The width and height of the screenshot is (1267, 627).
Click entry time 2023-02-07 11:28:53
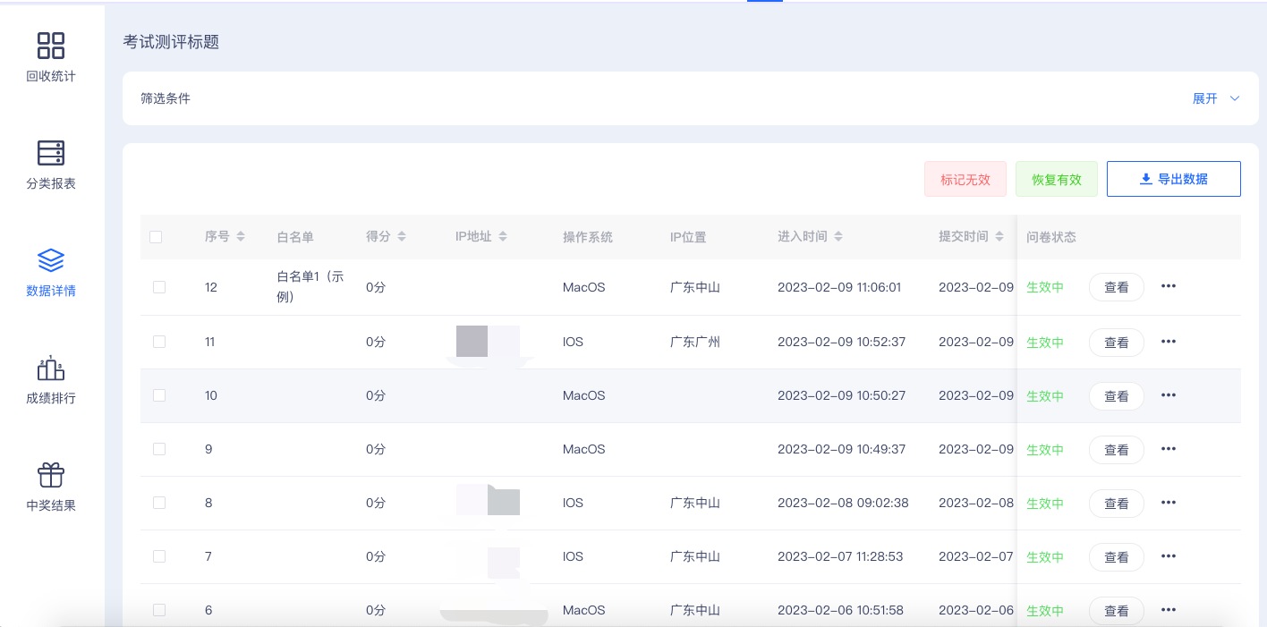click(x=840, y=556)
